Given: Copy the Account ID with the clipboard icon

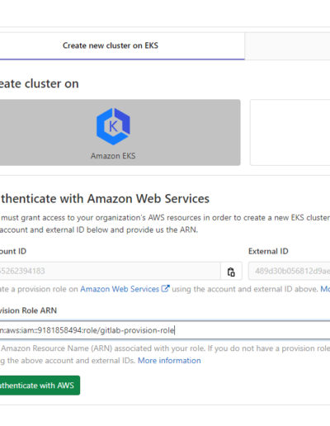Looking at the screenshot, I should [x=231, y=271].
